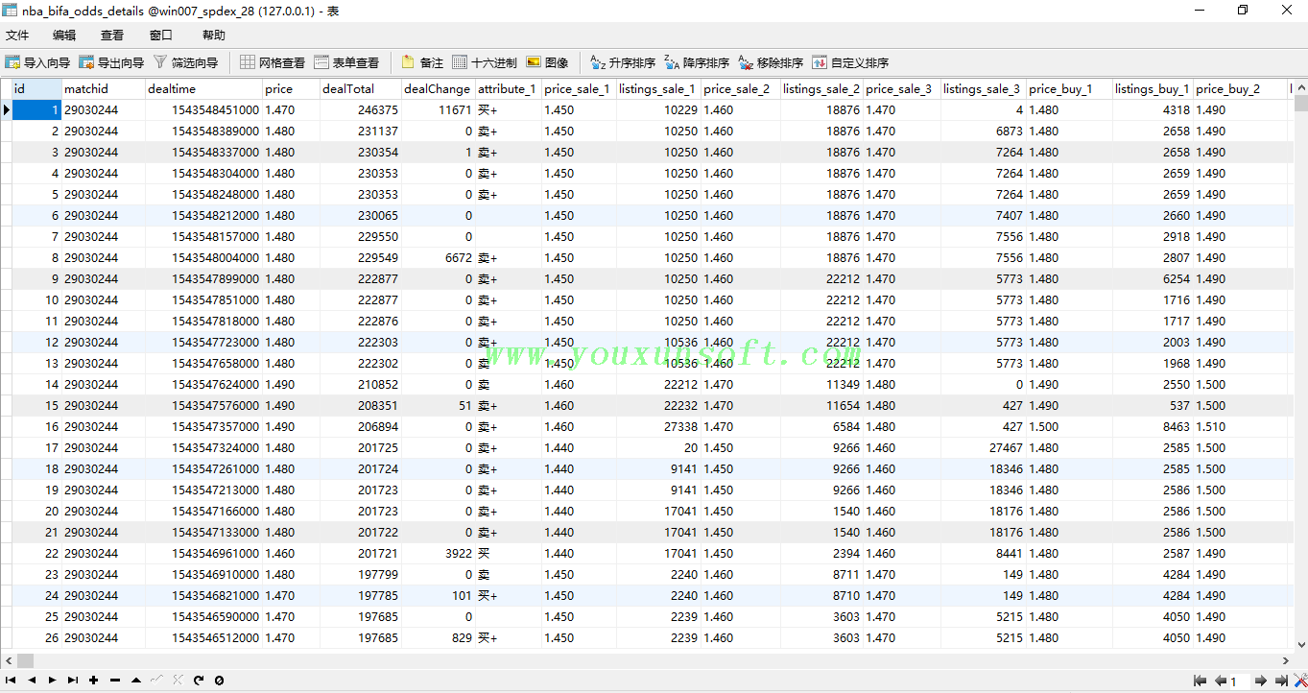Select dealtime cell 1543548451000
Screen dimensions: 1308x693
click(x=203, y=109)
